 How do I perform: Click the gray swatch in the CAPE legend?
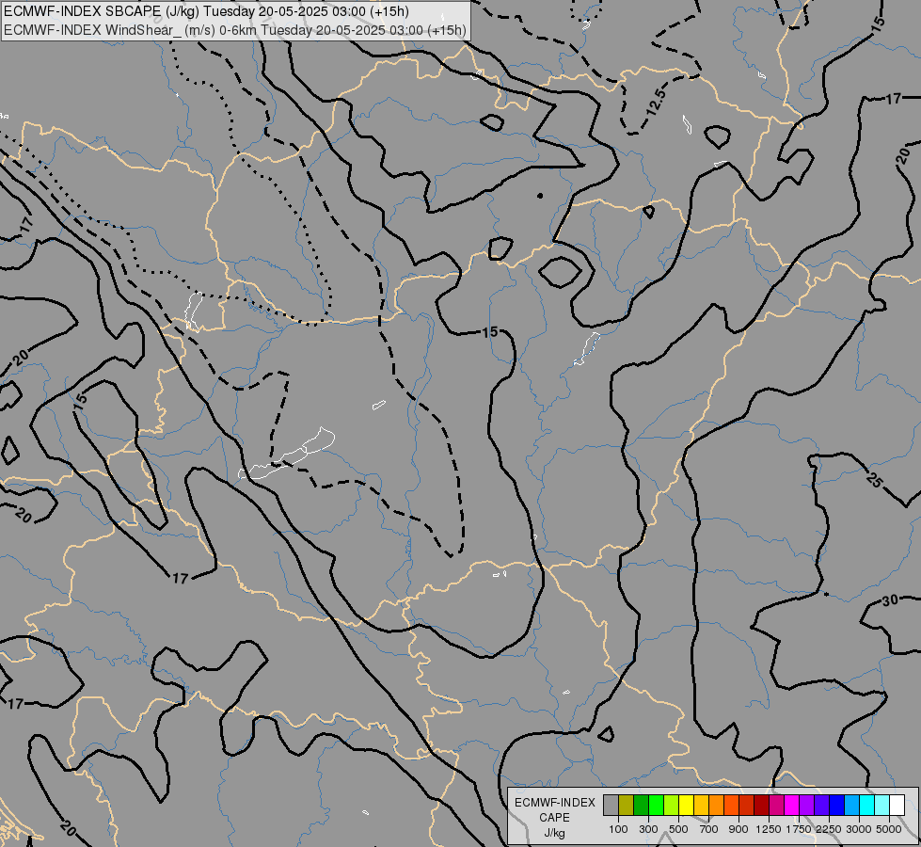click(611, 806)
